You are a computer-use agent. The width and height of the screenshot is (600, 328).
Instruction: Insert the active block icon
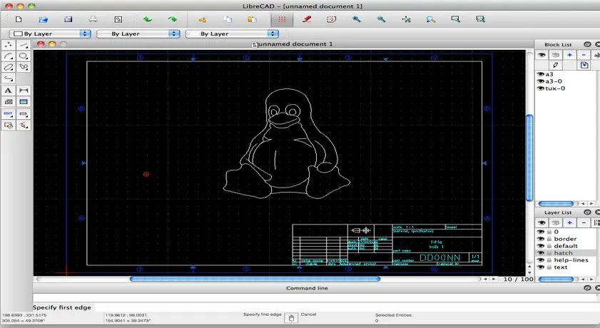[584, 65]
